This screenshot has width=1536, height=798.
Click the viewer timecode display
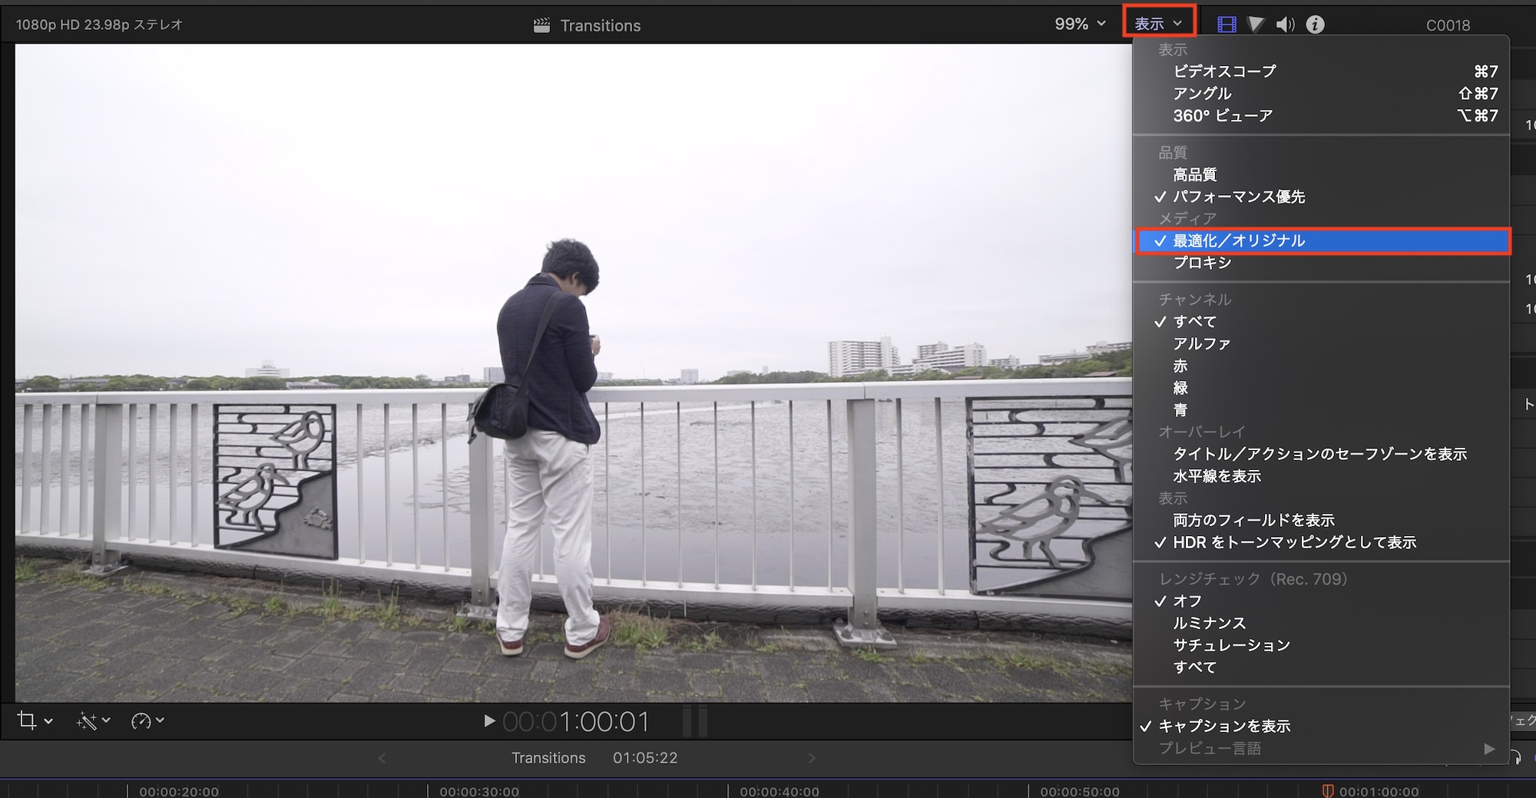tap(576, 722)
